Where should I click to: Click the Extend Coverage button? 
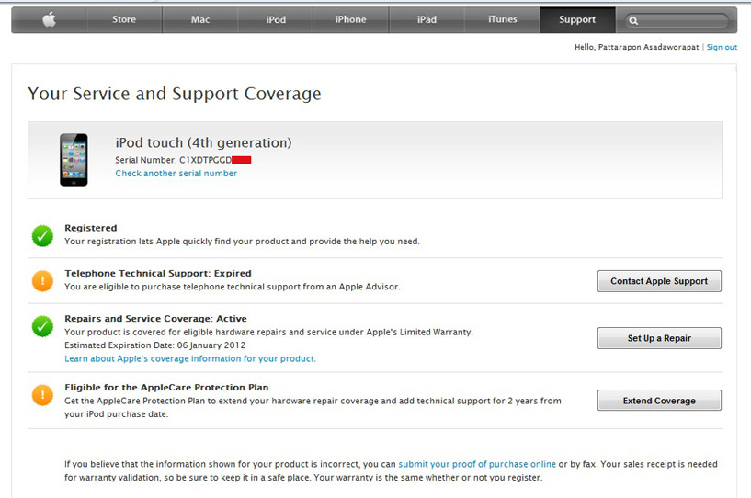coord(659,401)
